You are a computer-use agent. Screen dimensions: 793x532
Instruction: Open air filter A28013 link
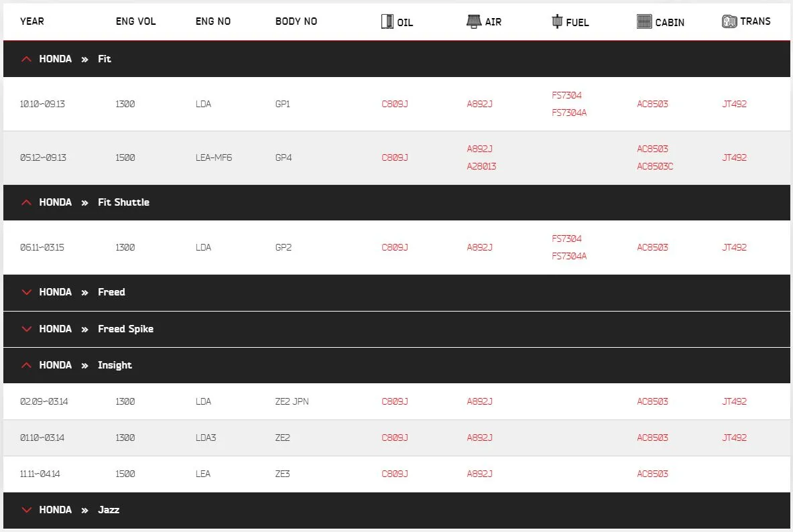tap(481, 166)
